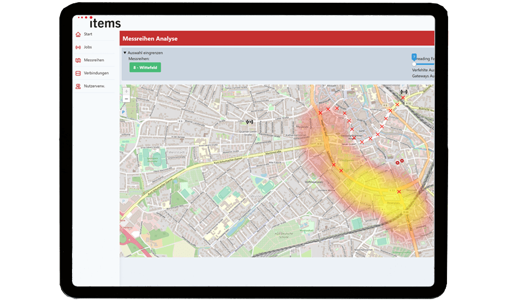Click the Start home icon in sidebar
Image resolution: width=507 pixels, height=305 pixels.
click(78, 34)
